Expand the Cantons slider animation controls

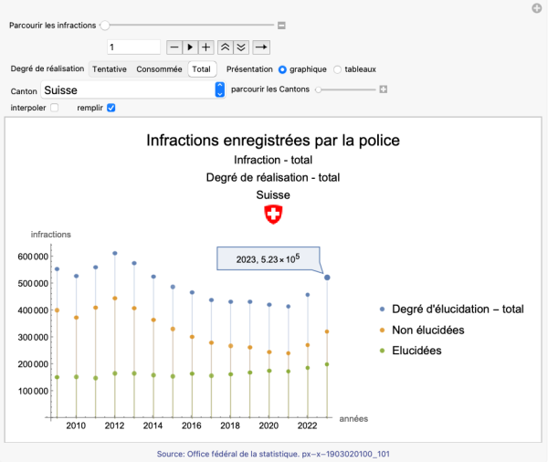point(384,89)
